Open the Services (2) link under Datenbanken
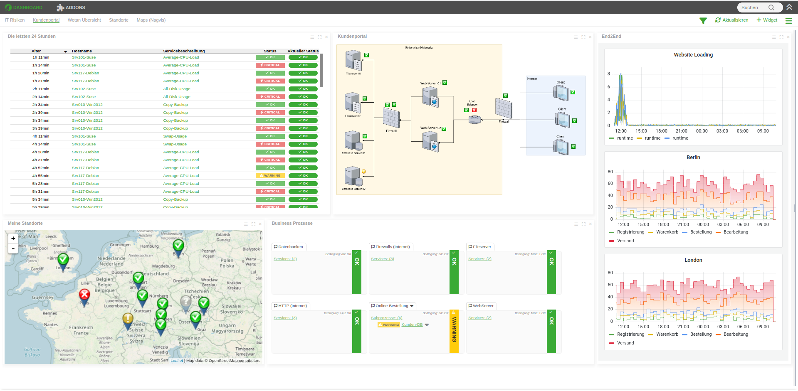 [285, 259]
